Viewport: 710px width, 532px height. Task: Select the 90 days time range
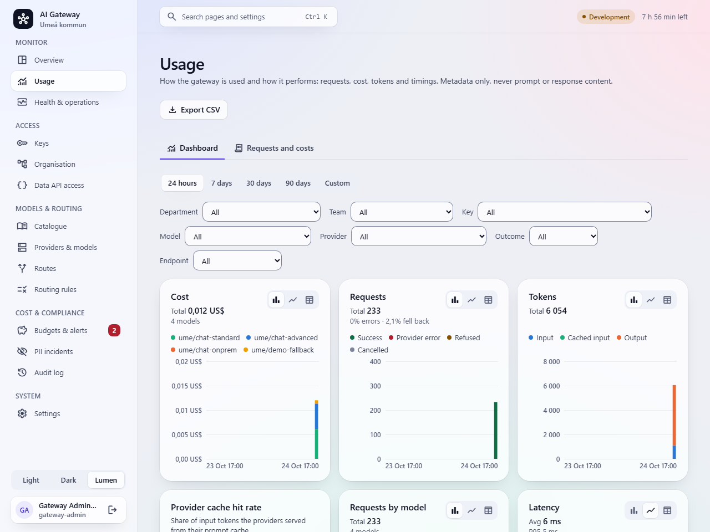[x=298, y=183]
